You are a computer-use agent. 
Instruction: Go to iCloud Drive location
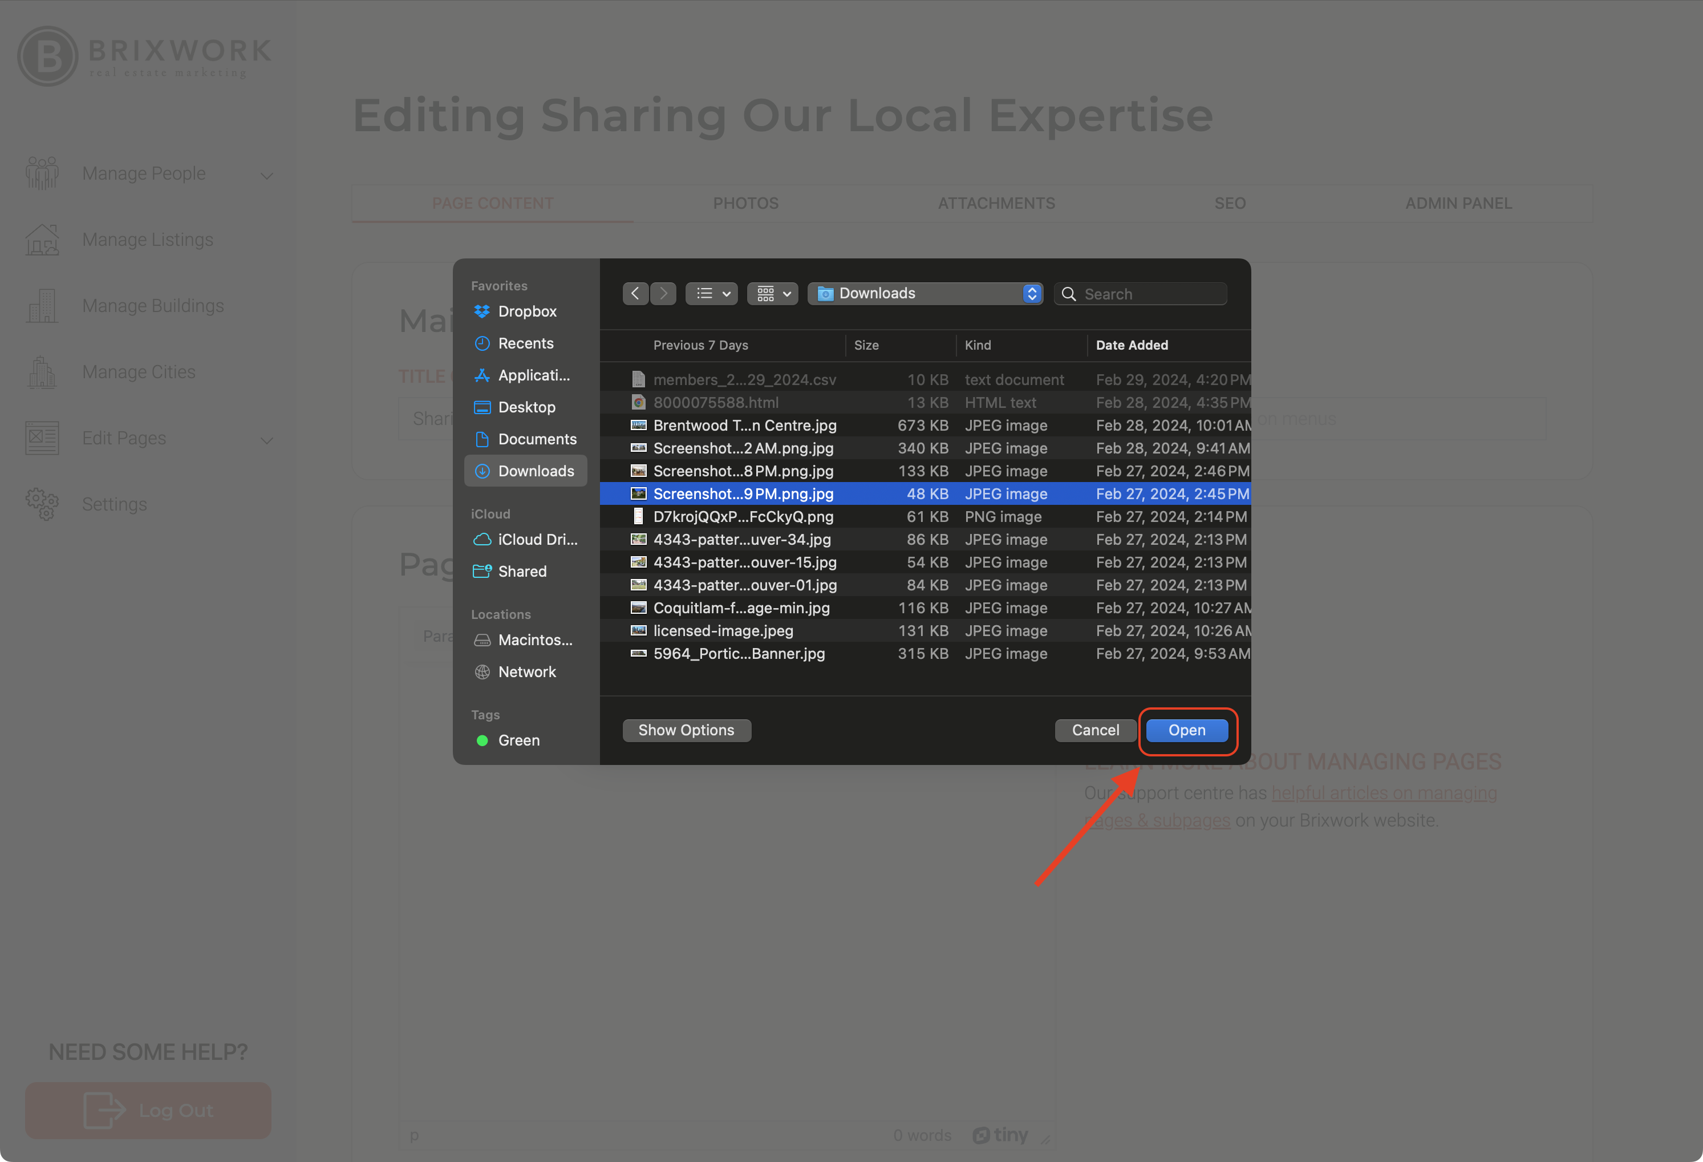coord(537,540)
